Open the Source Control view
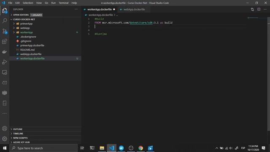Viewport: 270px width, 152px height. point(5,31)
